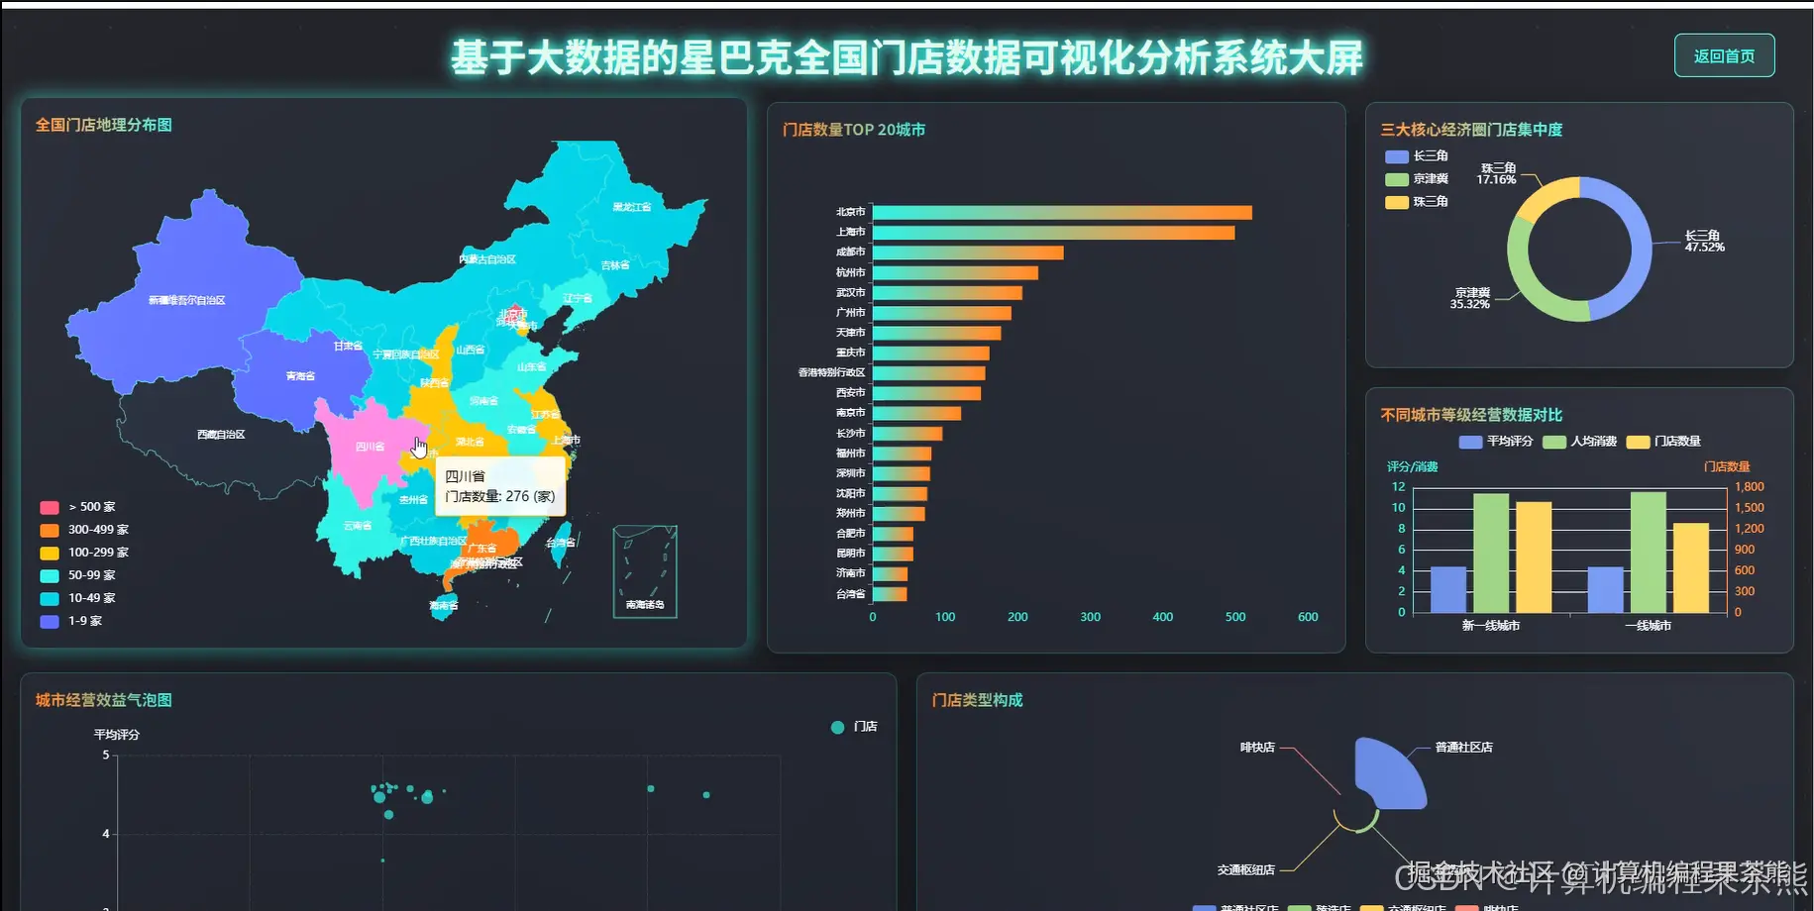This screenshot has height=911, width=1814.
Task: Click the 一线城市 yellow 门店数量 bar
Action: coord(1691,567)
